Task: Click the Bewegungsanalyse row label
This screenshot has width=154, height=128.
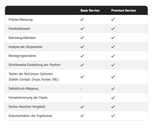Action: tap(22, 56)
